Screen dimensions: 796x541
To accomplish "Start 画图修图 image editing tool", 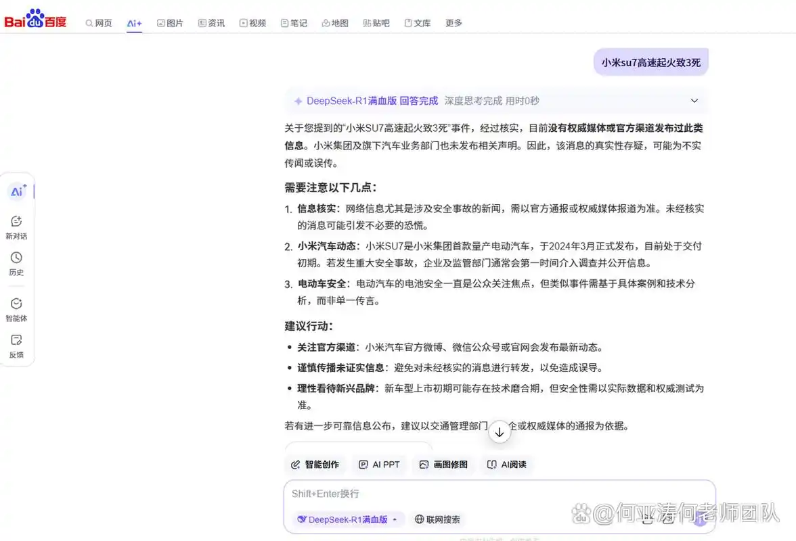I will click(443, 465).
